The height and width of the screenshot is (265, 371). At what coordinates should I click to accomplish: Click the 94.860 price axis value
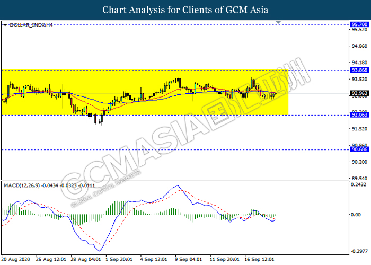[x=359, y=46]
